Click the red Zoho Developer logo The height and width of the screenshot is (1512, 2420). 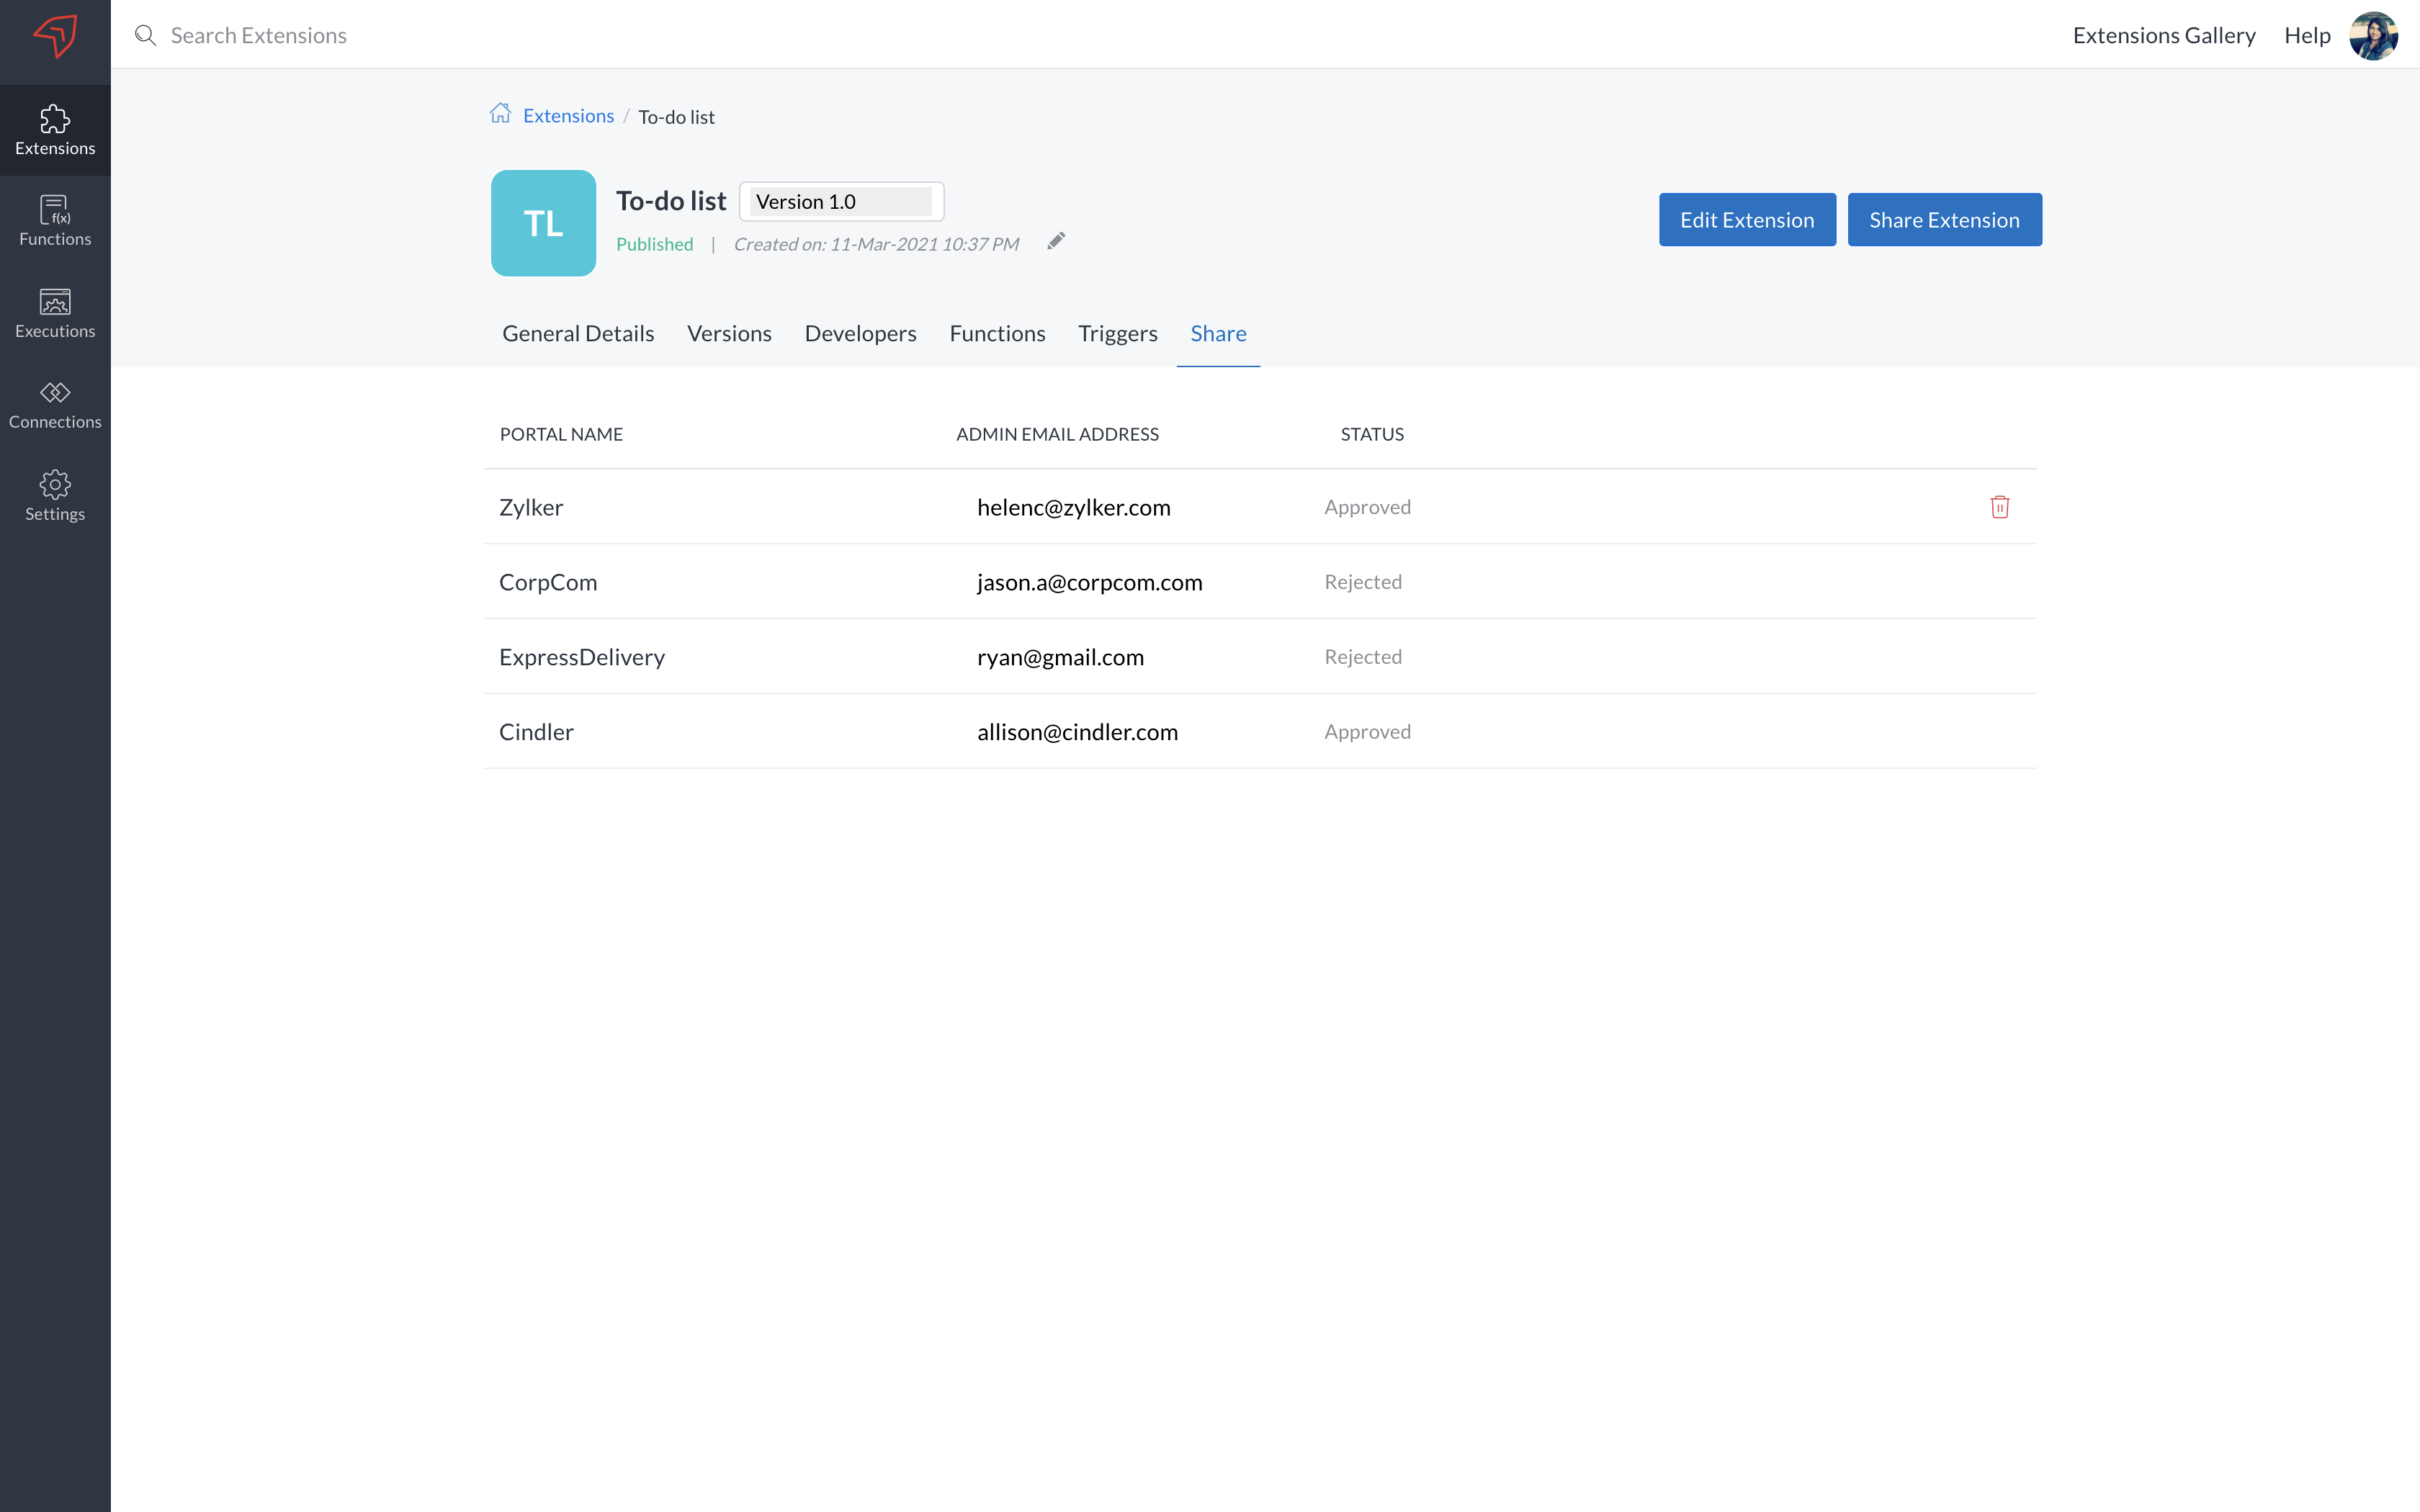tap(55, 36)
